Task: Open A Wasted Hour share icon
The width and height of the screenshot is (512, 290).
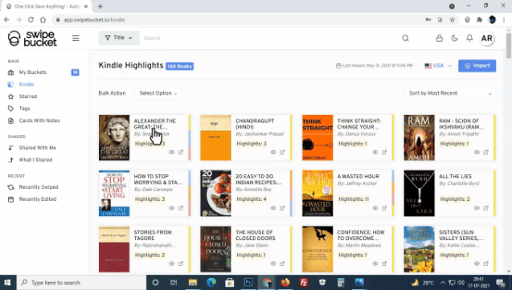Action: (384, 208)
